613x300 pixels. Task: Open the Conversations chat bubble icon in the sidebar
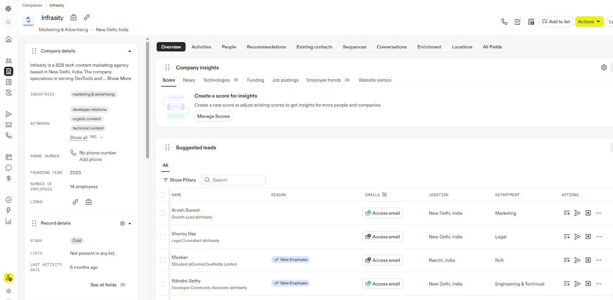pos(8,168)
